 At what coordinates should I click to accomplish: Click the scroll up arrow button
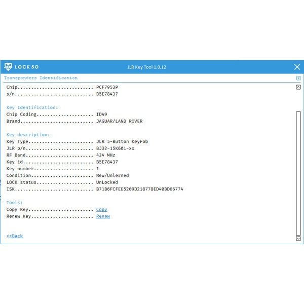[x=298, y=87]
